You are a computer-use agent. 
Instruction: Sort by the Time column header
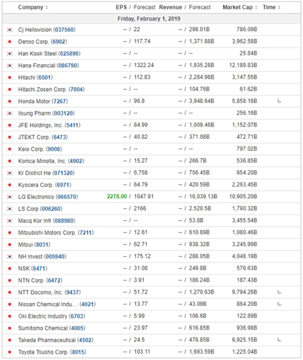[x=271, y=8]
